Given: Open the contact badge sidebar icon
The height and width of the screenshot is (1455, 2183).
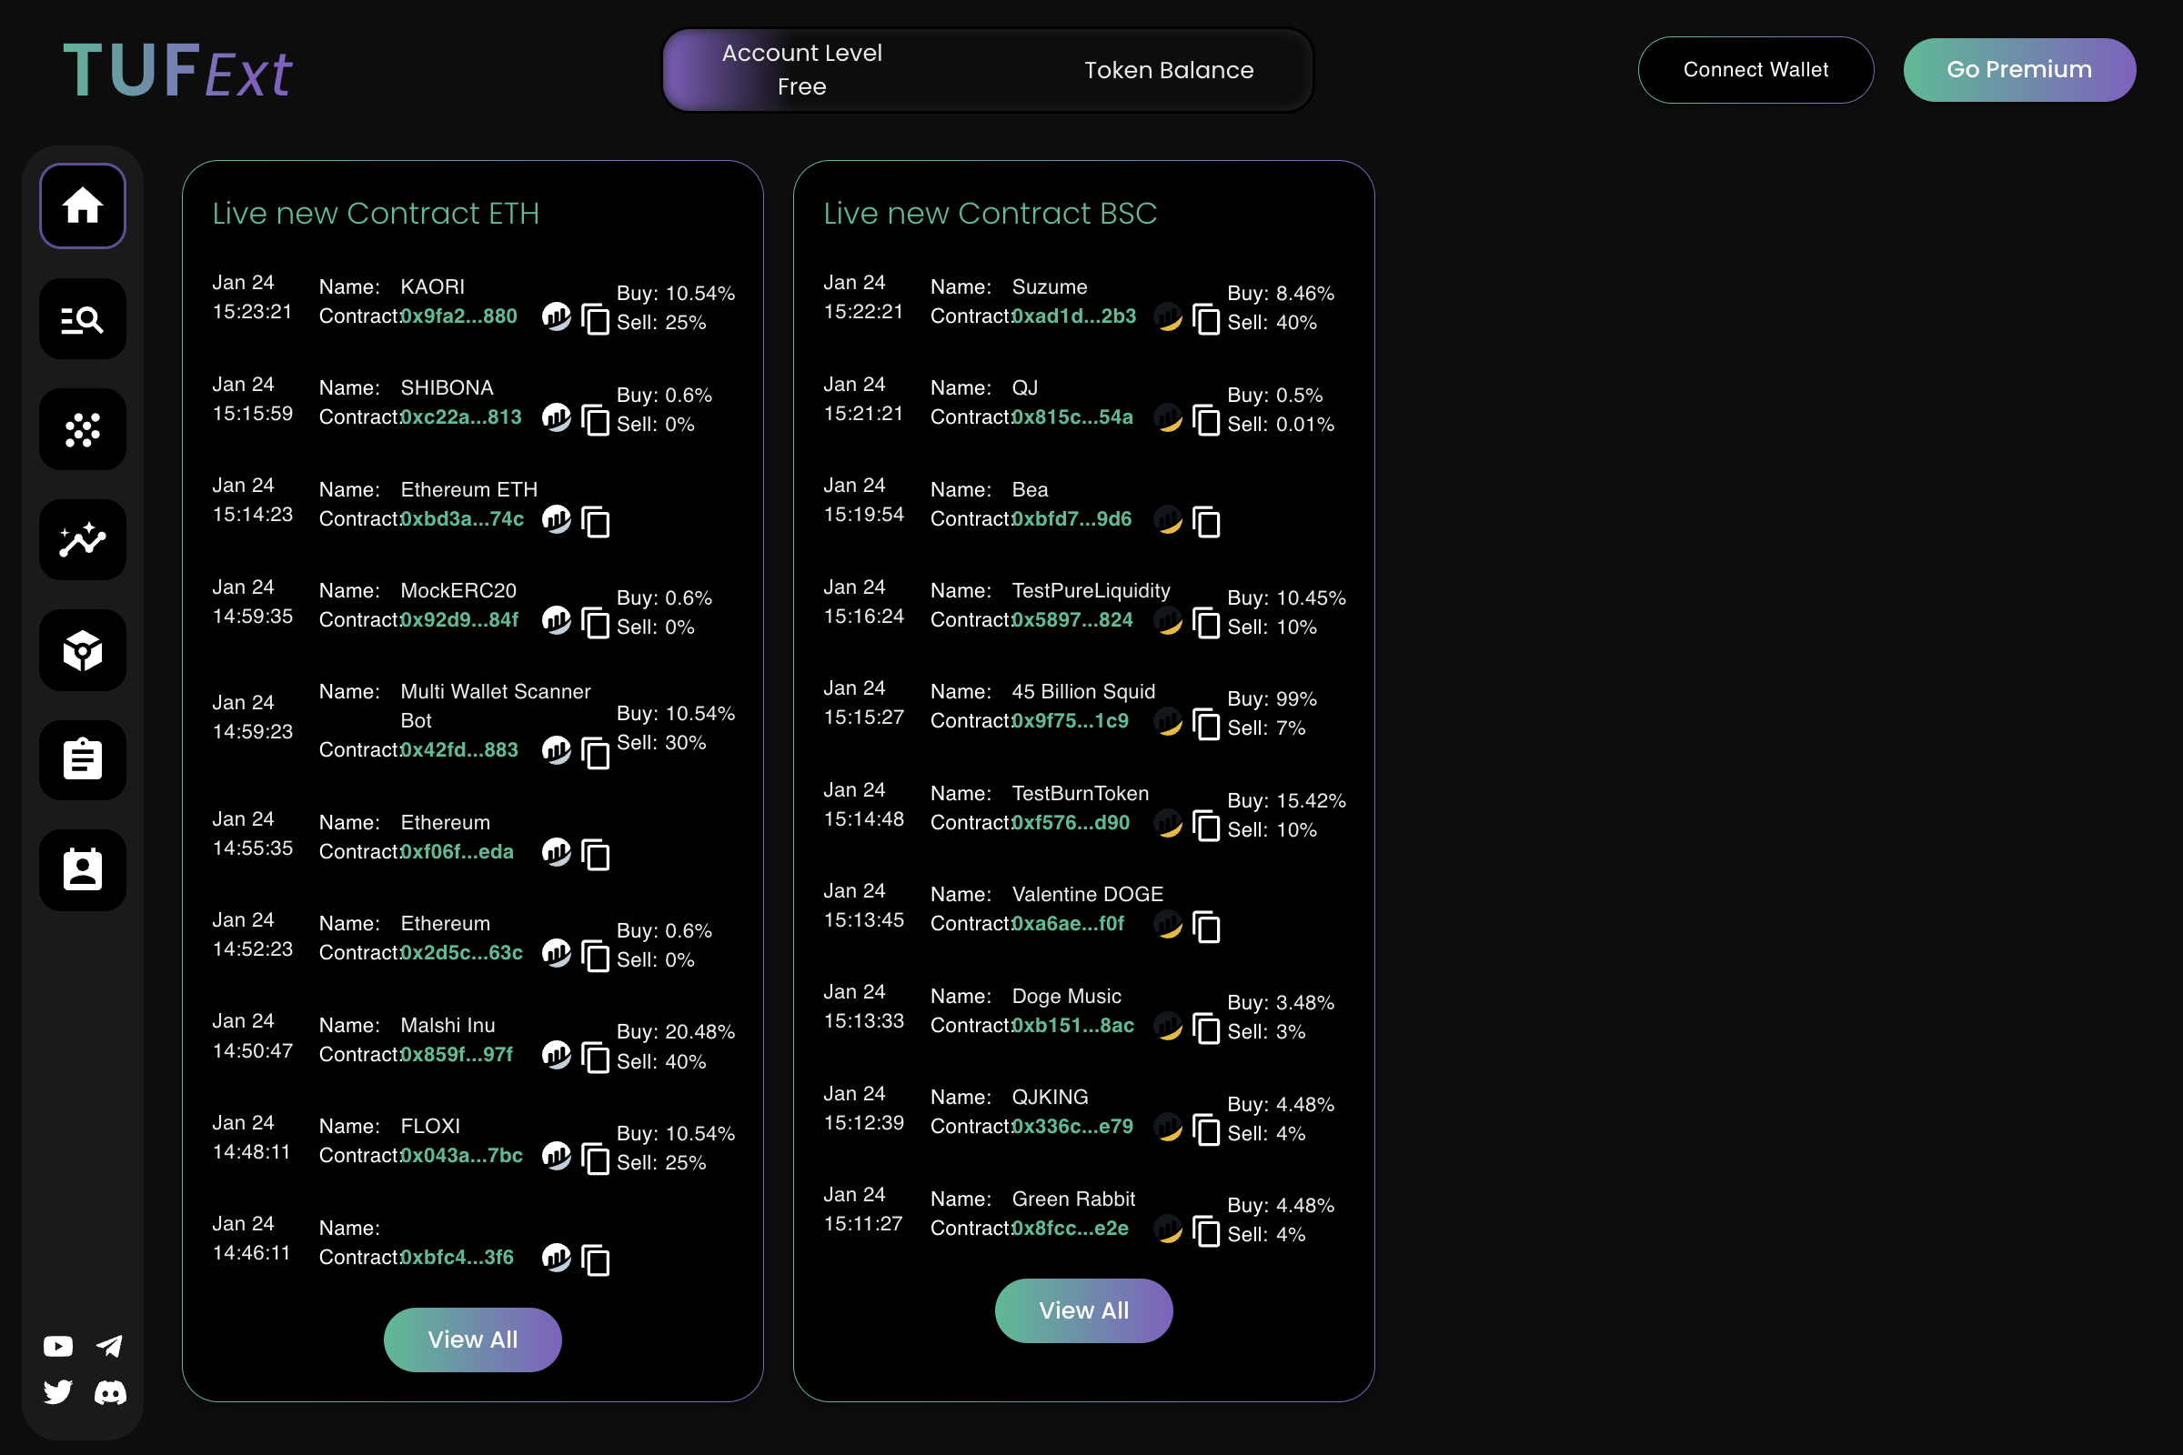Looking at the screenshot, I should (83, 870).
